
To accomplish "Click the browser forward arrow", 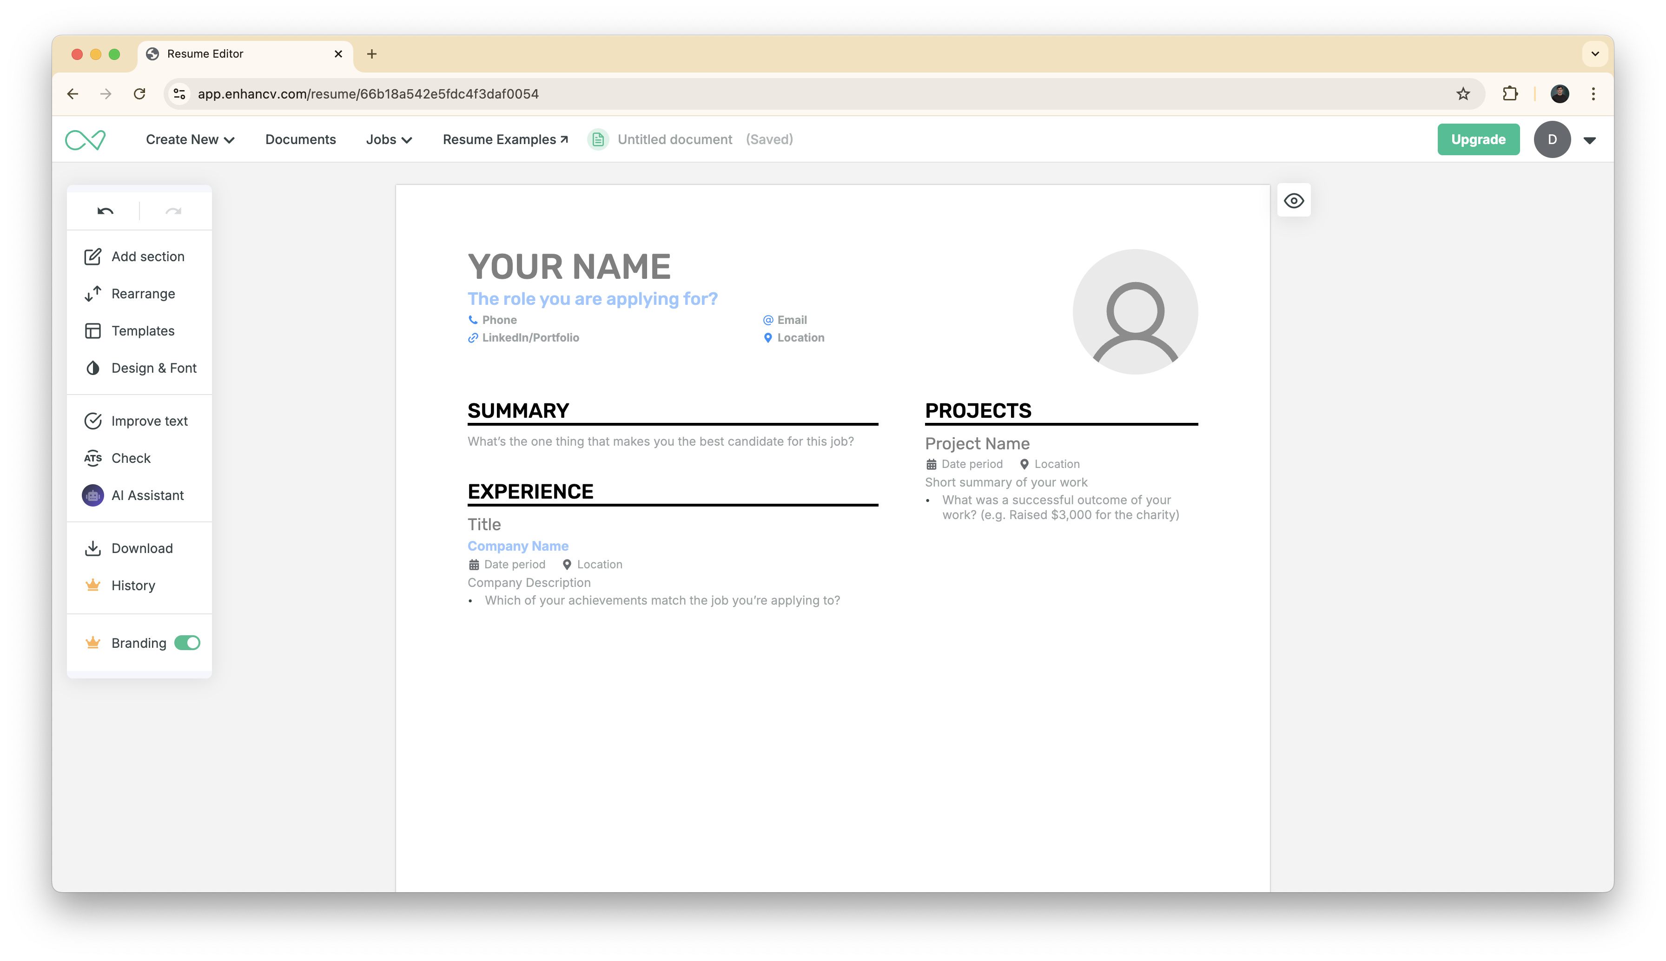I will (x=106, y=94).
